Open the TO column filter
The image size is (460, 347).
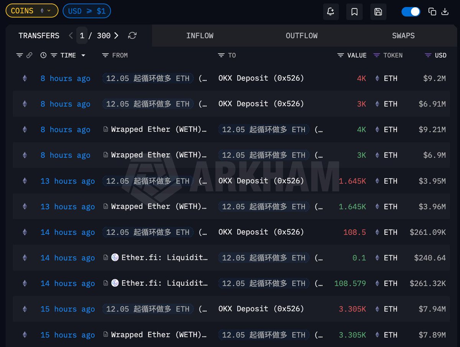[x=221, y=55]
